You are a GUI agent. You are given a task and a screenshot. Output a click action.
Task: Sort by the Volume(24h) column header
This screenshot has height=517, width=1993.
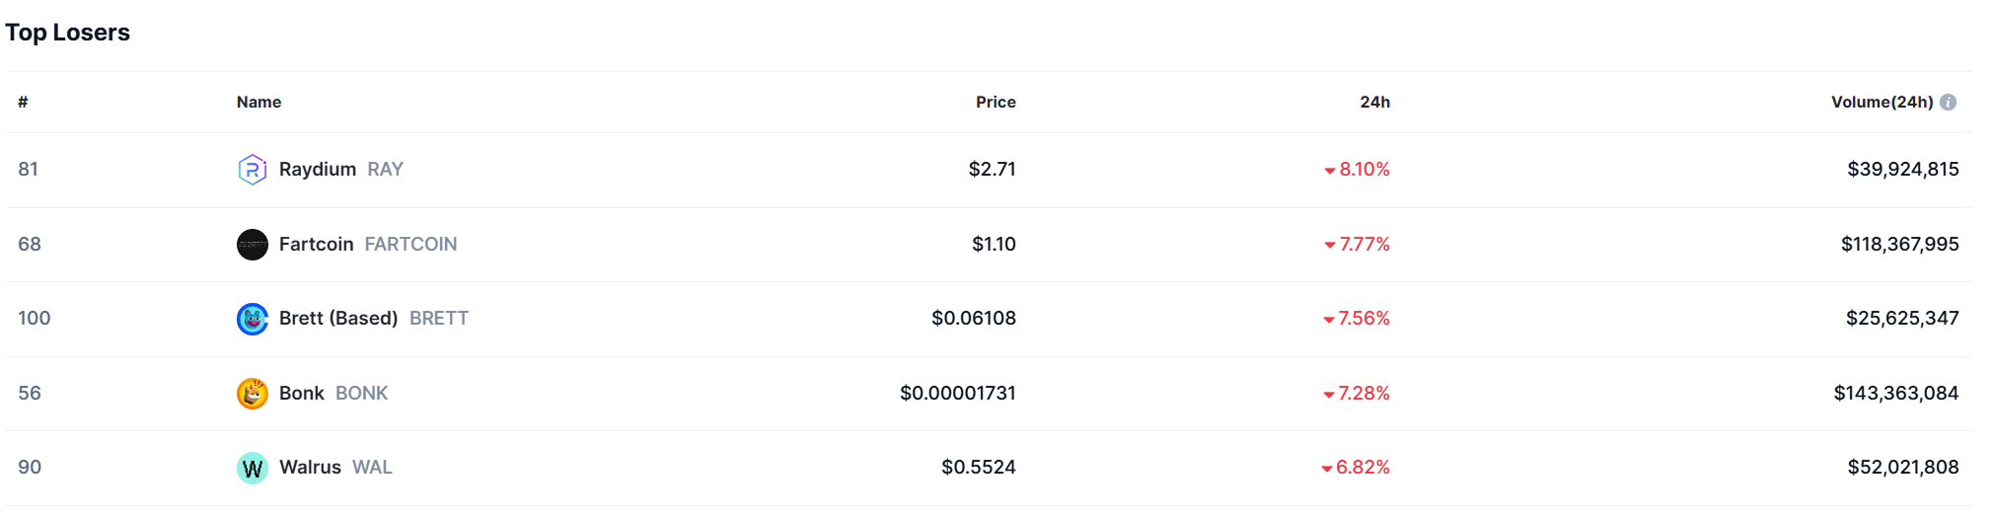pos(1882,103)
